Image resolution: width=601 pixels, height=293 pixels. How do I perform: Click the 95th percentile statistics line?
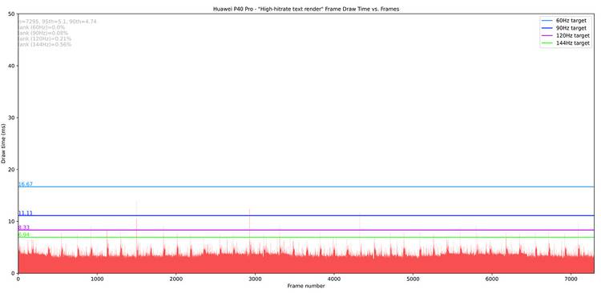tap(57, 22)
